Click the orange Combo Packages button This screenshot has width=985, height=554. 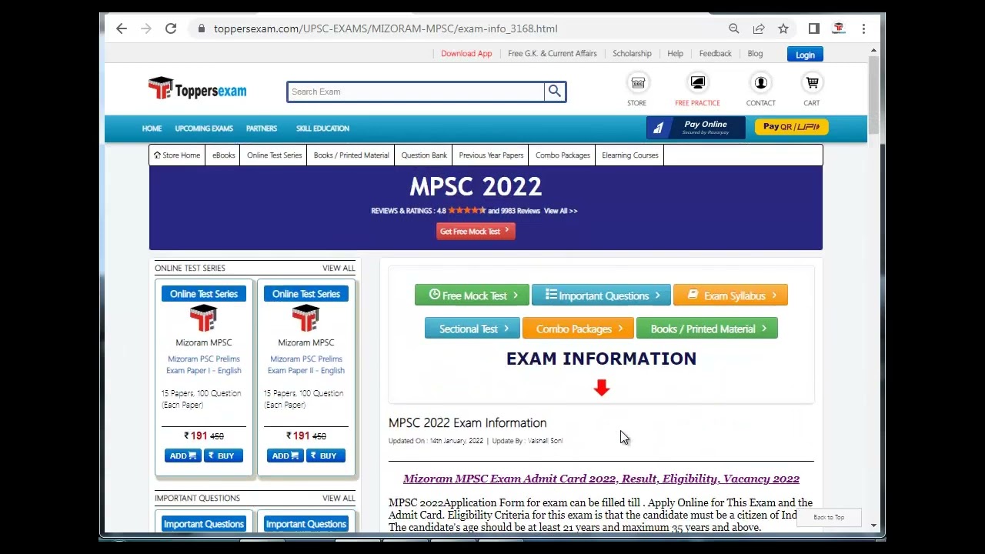[x=578, y=329]
